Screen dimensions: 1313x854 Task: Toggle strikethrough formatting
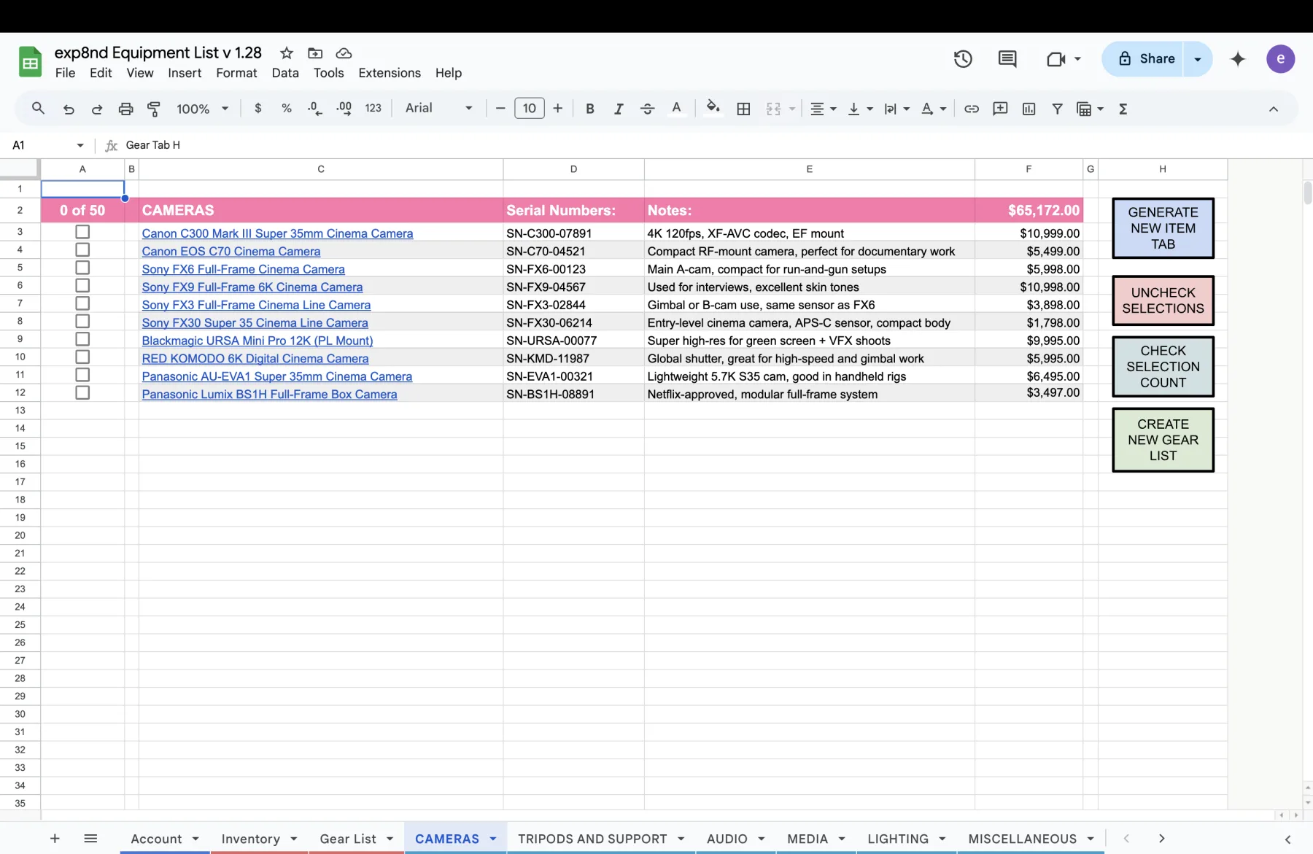click(x=647, y=109)
